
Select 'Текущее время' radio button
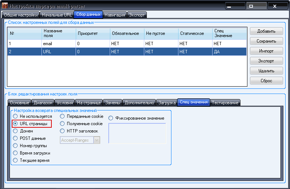coord(15,160)
